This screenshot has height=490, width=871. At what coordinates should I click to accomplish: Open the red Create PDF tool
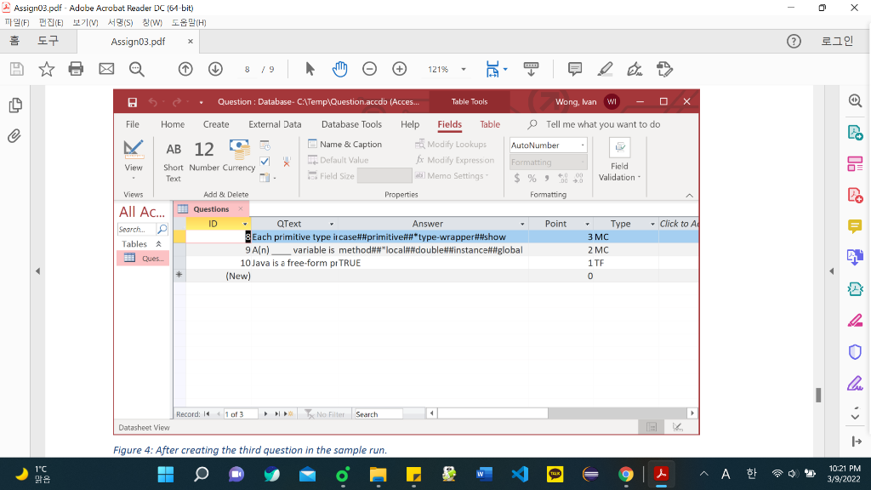click(856, 195)
